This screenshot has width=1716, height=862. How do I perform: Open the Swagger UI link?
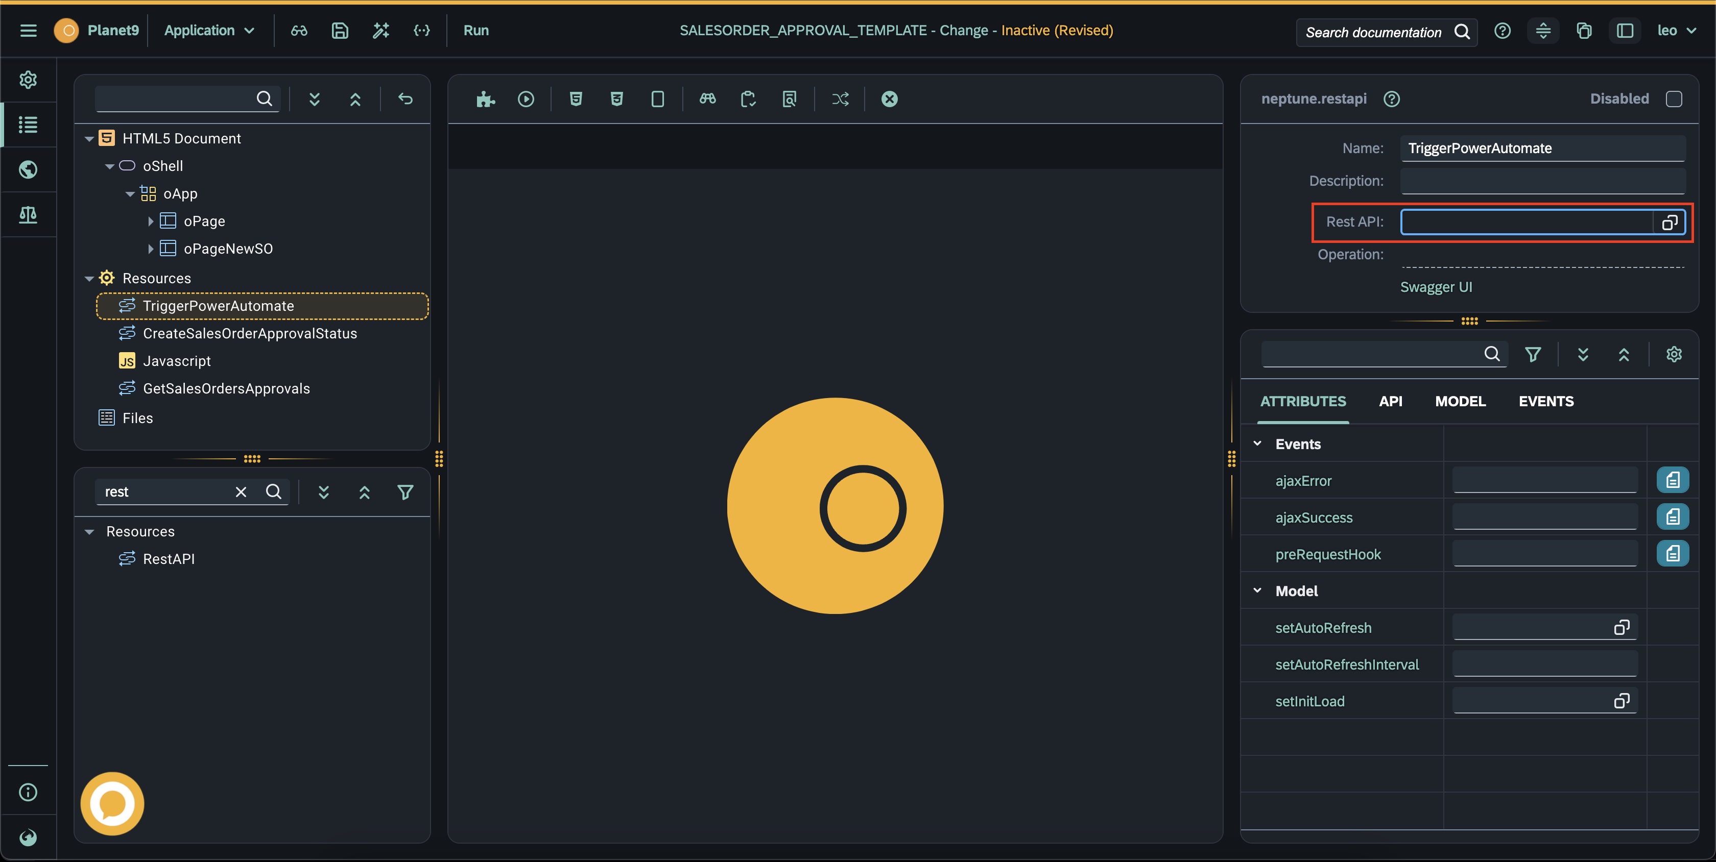point(1436,287)
